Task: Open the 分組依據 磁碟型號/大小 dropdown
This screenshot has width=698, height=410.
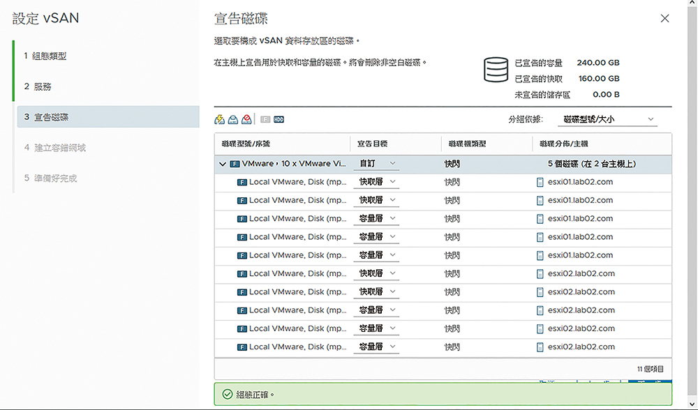Action: 608,119
